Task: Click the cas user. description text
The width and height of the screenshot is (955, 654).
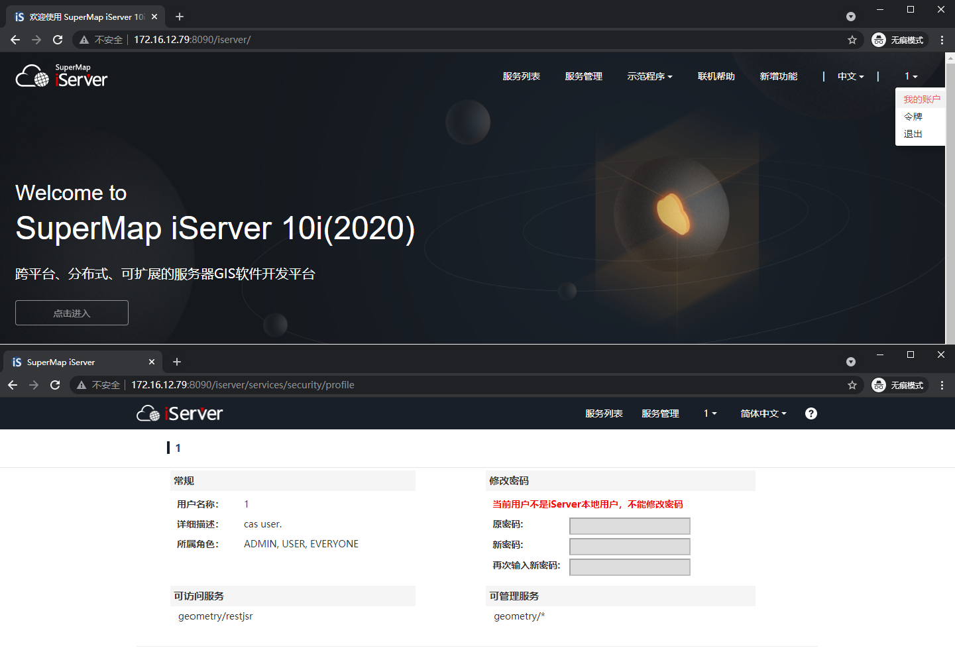Action: point(262,524)
